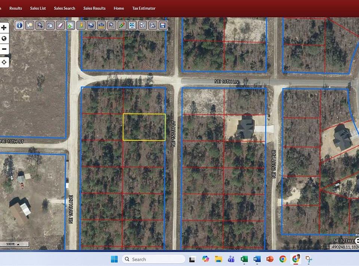Open the Sales List menu item

click(38, 8)
